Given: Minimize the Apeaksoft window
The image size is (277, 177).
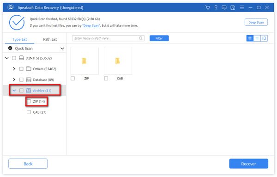Looking at the screenshot, I should [x=250, y=7].
